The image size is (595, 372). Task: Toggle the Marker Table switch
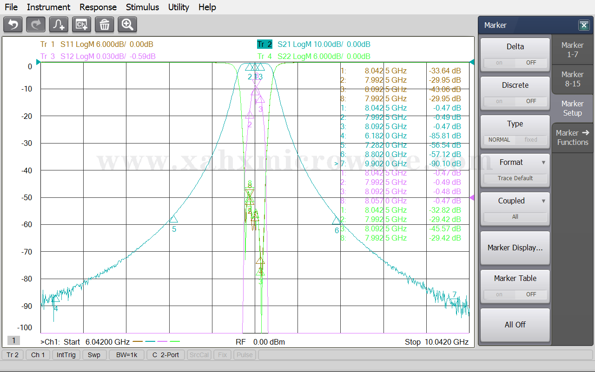point(515,294)
